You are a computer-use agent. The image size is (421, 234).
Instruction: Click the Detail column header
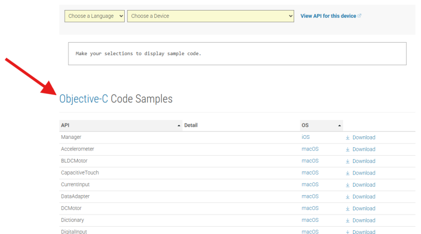click(x=191, y=125)
